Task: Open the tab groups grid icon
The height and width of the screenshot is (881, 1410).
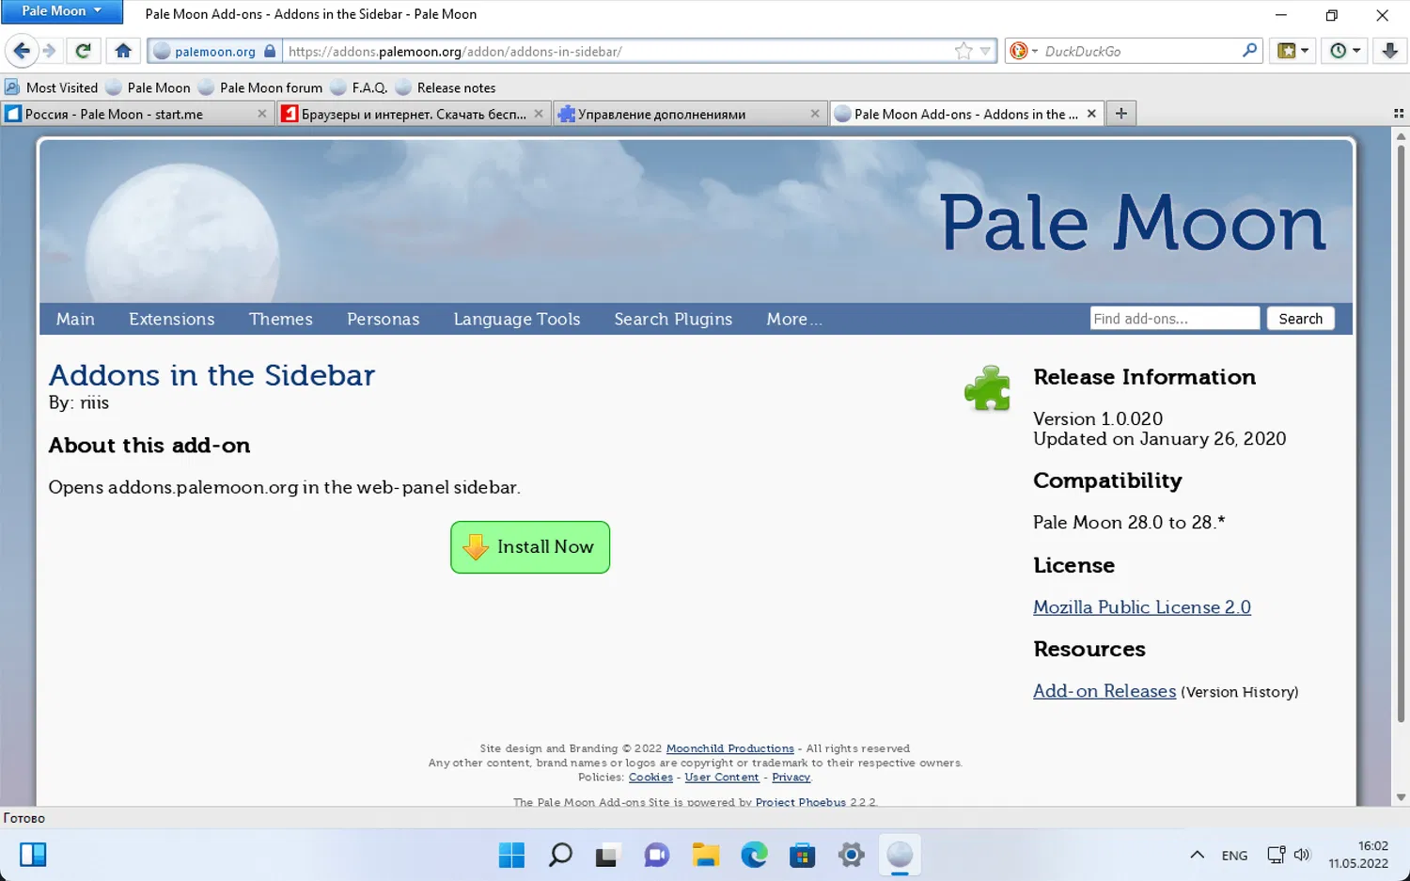Action: point(1399,114)
